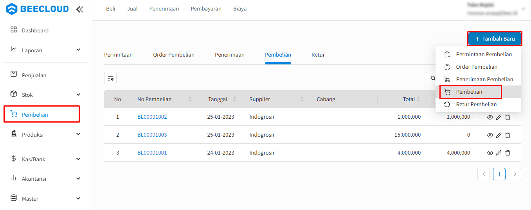Click the BeeCloud logo
The height and width of the screenshot is (210, 531).
coord(38,9)
